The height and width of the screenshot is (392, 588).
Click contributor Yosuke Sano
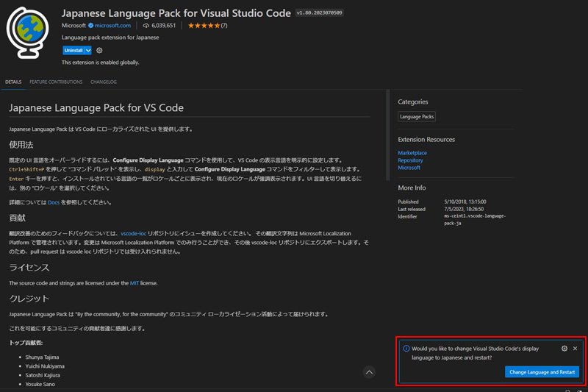click(40, 384)
